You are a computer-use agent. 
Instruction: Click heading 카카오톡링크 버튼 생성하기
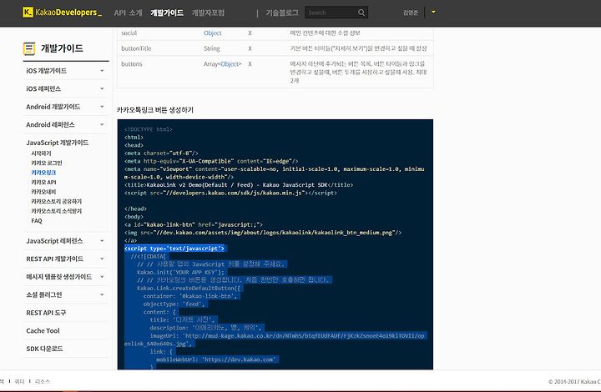pos(155,110)
